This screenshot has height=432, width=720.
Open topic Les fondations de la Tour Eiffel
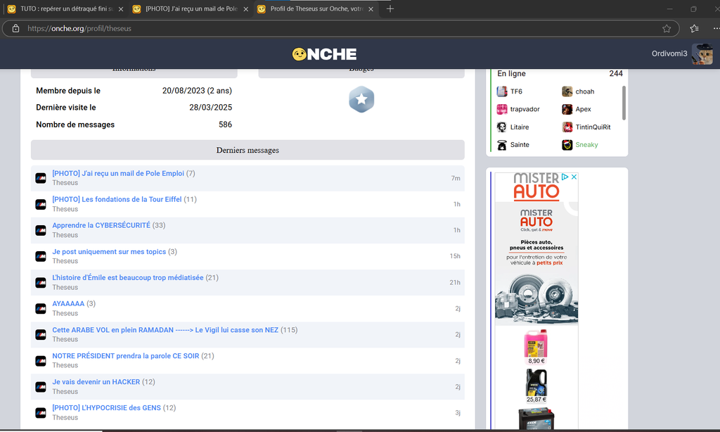click(117, 199)
